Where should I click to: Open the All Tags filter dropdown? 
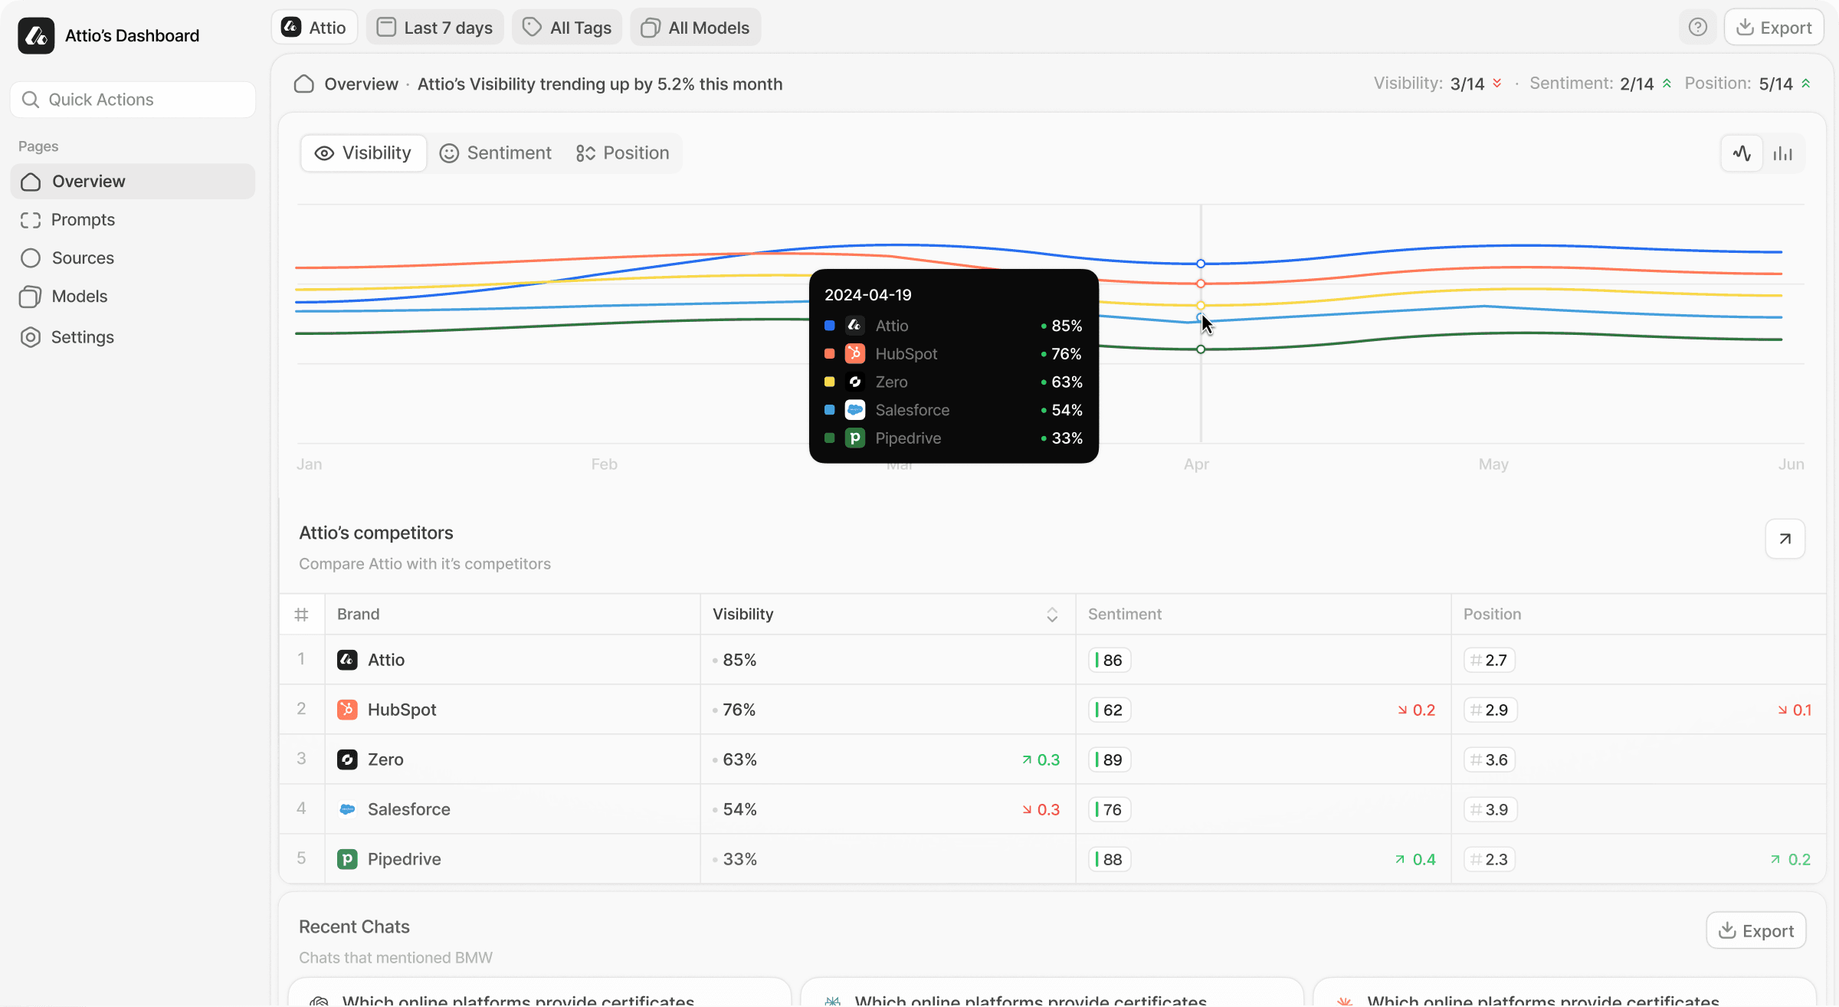tap(567, 28)
